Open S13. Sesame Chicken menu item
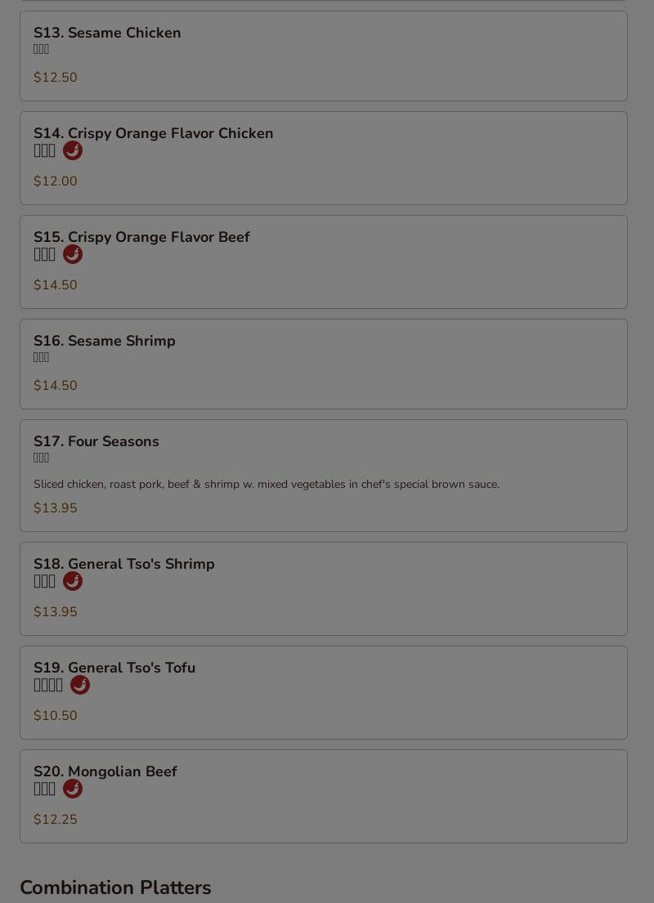Viewport: 654px width, 903px height. [x=323, y=56]
